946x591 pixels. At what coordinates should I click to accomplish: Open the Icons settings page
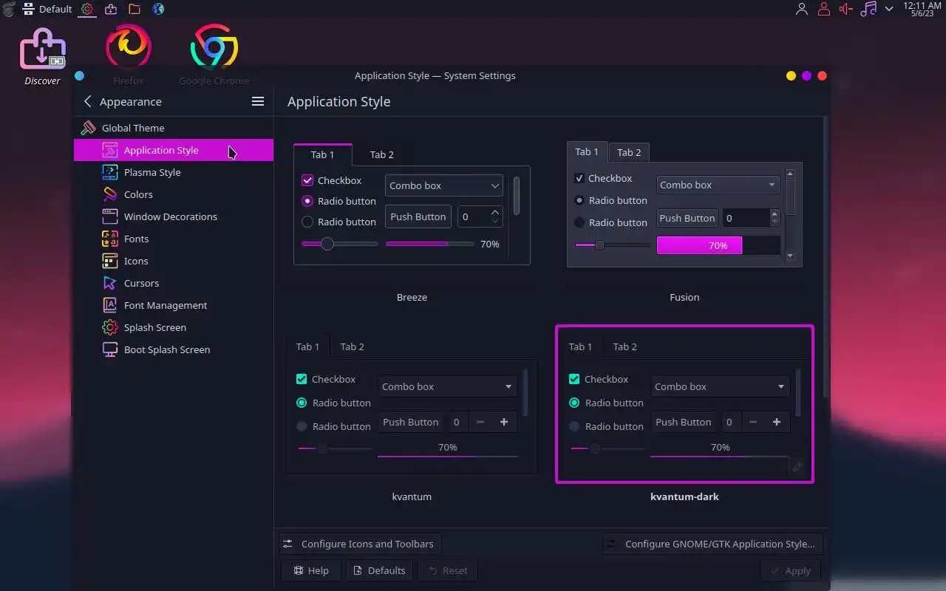(x=174, y=261)
